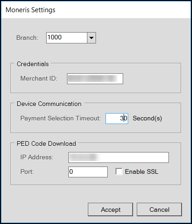
Task: Click the Device Communication group title
Action: pyautogui.click(x=49, y=104)
